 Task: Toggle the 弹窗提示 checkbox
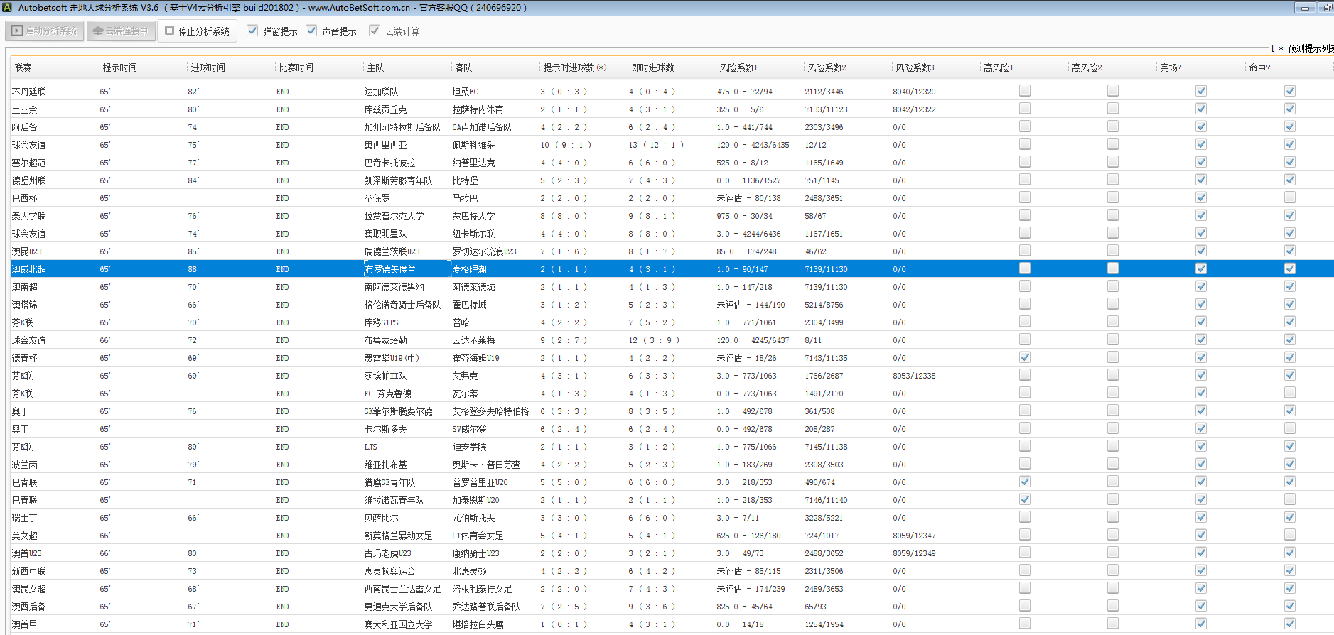252,31
